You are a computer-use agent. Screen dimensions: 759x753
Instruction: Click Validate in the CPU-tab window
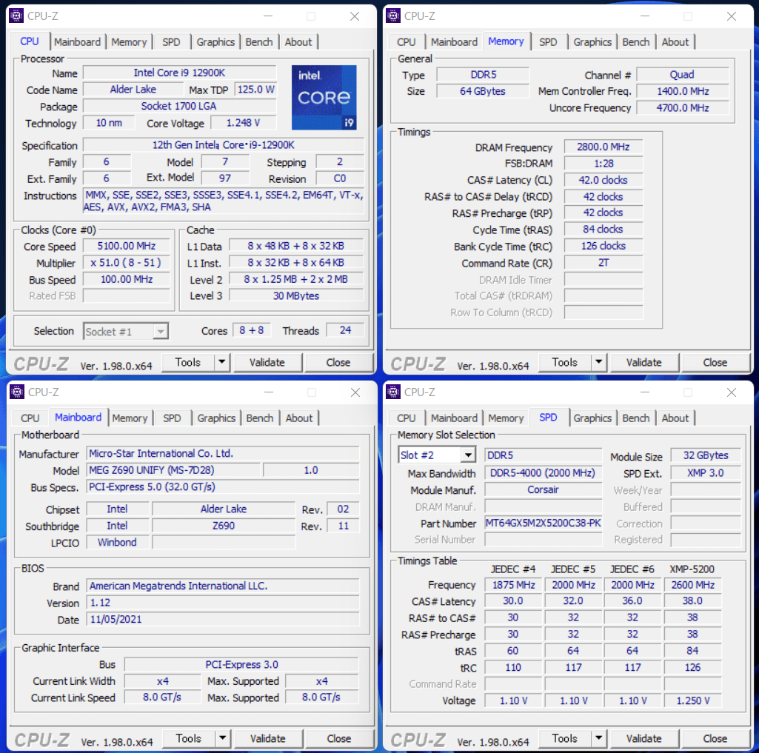point(267,362)
